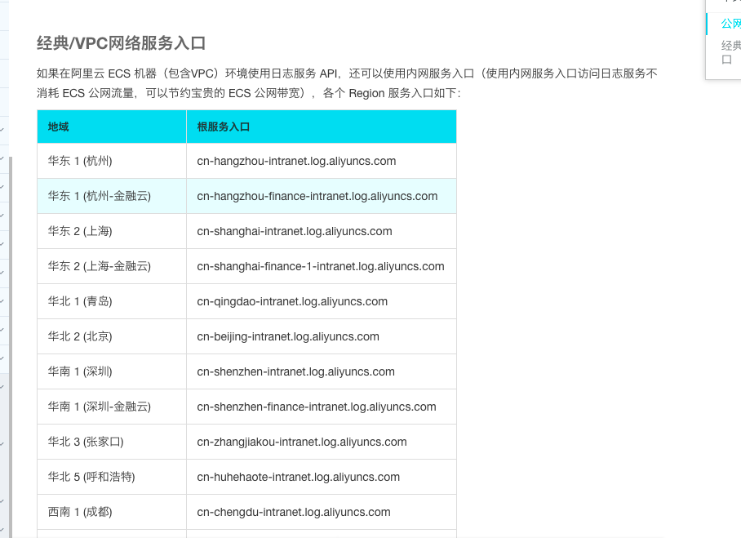Click the 华北 5 (呼和浩特) region cell
This screenshot has width=741, height=538.
112,477
